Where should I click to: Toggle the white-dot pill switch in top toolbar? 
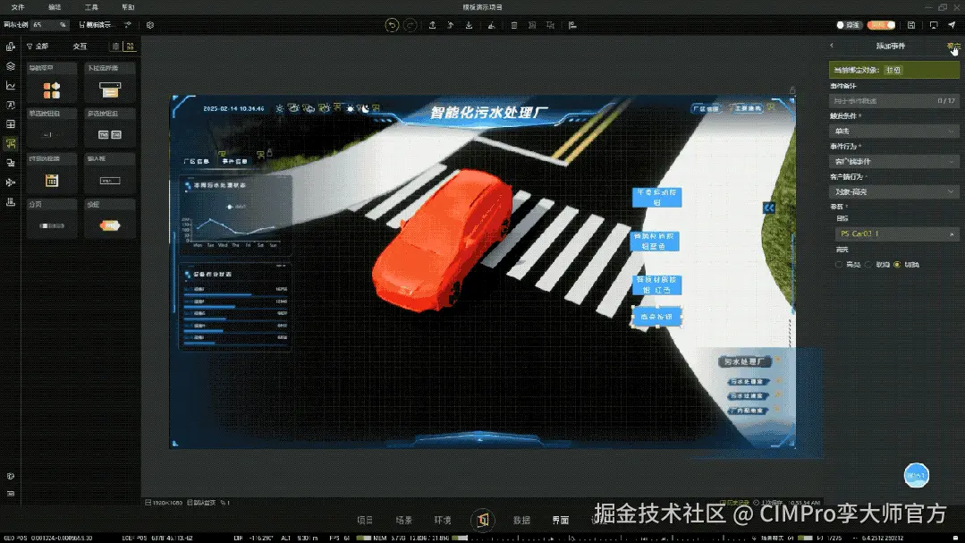[848, 25]
